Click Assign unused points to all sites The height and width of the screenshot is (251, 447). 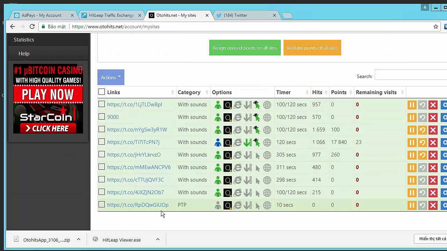coord(245,48)
